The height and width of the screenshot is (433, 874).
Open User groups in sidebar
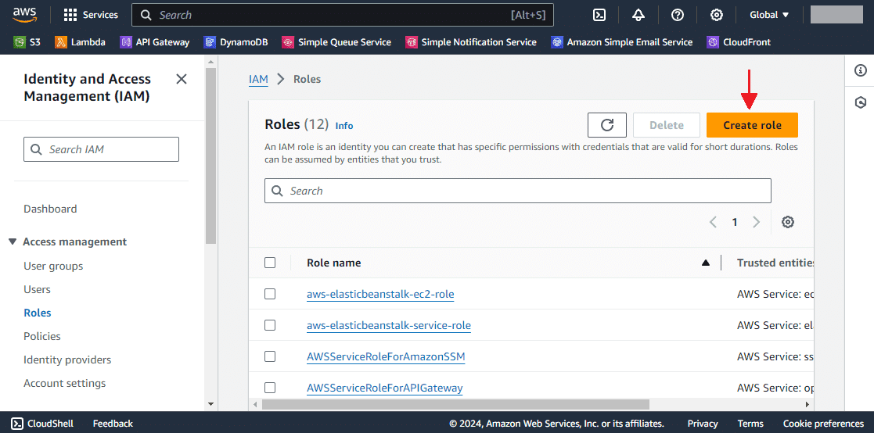click(x=53, y=266)
